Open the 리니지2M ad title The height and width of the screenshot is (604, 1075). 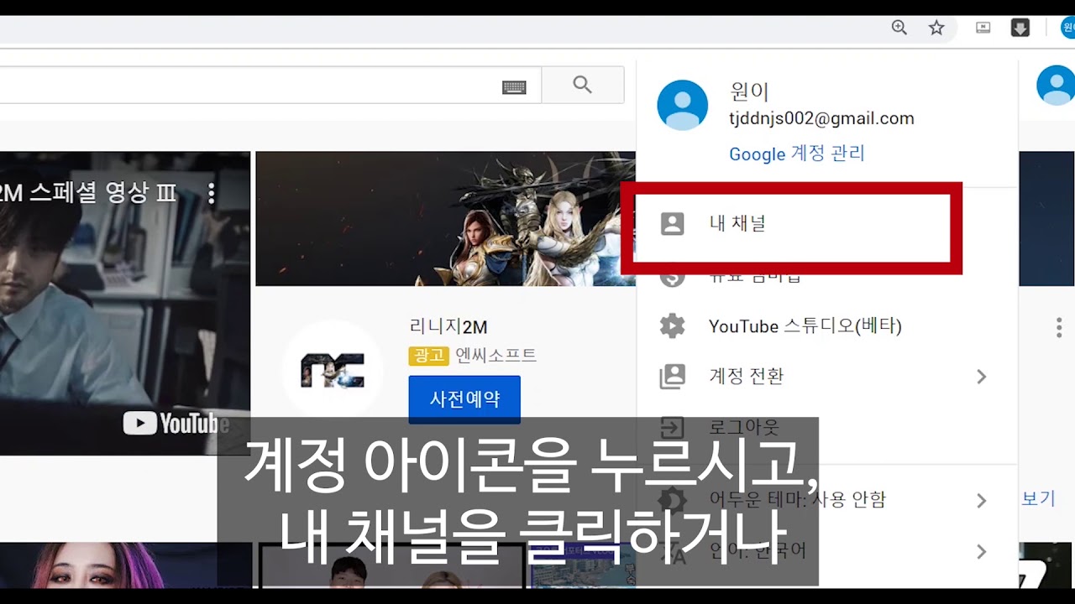tap(448, 327)
